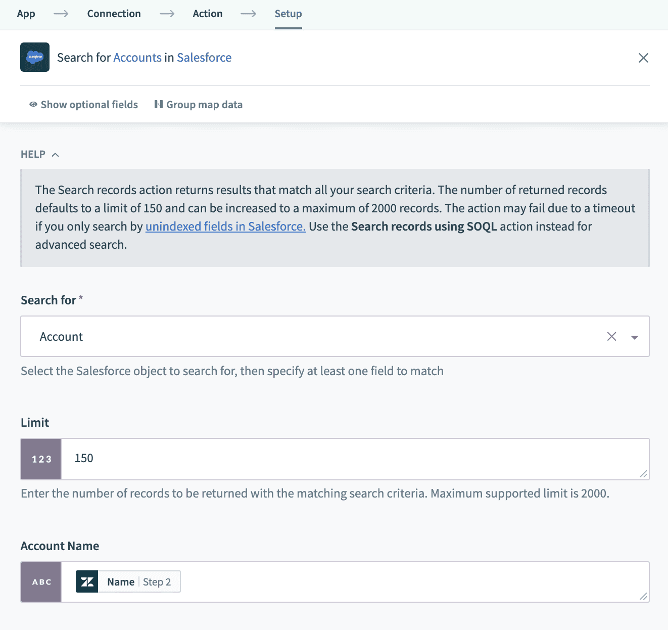Close the Salesforce search setup panel
Image resolution: width=668 pixels, height=630 pixels.
click(643, 58)
